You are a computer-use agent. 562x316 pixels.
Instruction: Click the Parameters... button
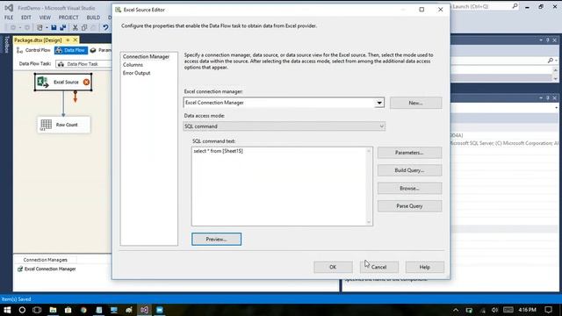coord(409,153)
